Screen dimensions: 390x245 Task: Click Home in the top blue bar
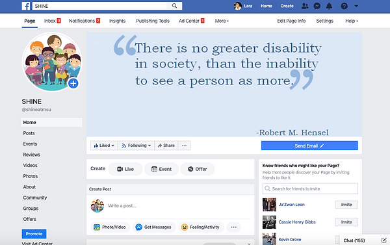266,6
